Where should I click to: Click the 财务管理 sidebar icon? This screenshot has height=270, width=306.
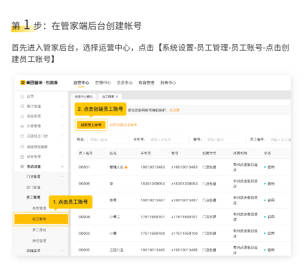(x=22, y=157)
